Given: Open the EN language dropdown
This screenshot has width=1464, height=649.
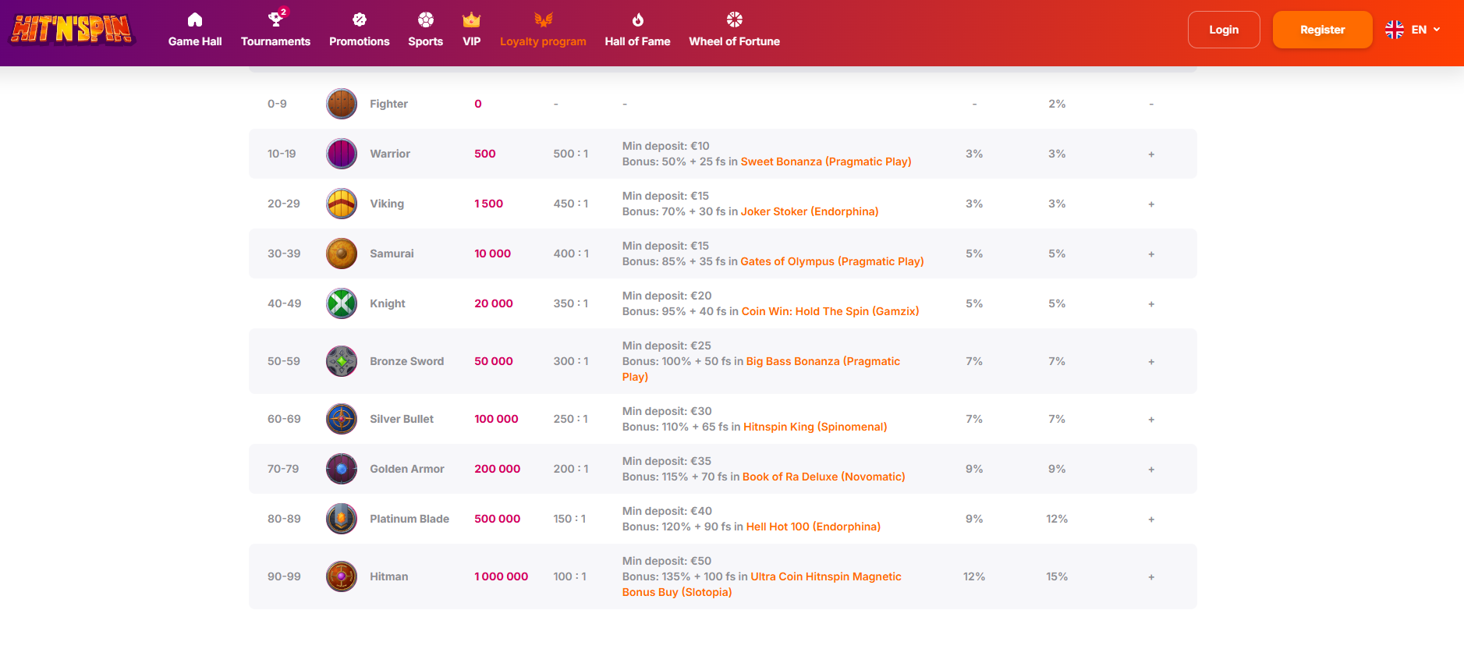Looking at the screenshot, I should pos(1413,30).
